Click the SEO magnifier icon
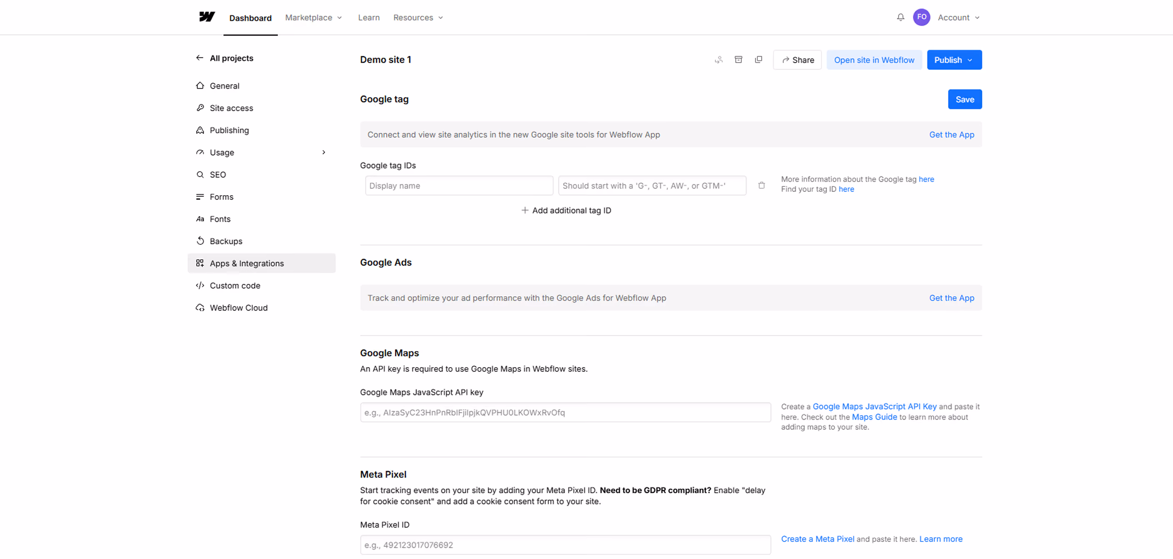The image size is (1173, 559). (200, 175)
